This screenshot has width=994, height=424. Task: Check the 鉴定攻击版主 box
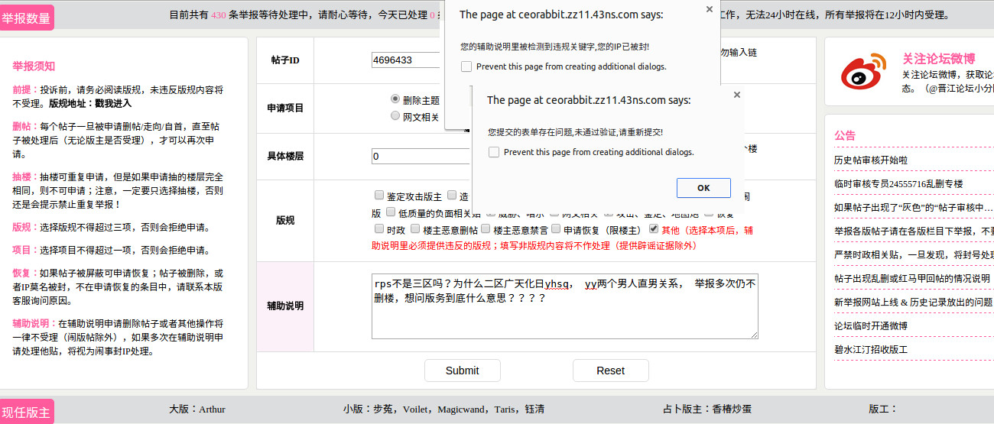coord(379,196)
